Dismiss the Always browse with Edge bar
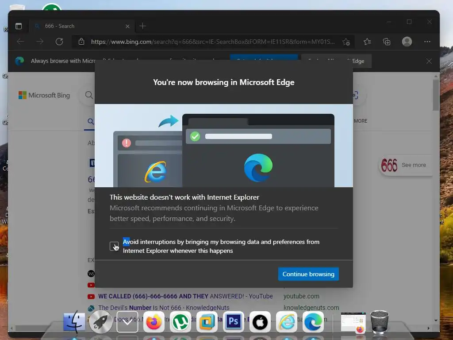 point(429,61)
